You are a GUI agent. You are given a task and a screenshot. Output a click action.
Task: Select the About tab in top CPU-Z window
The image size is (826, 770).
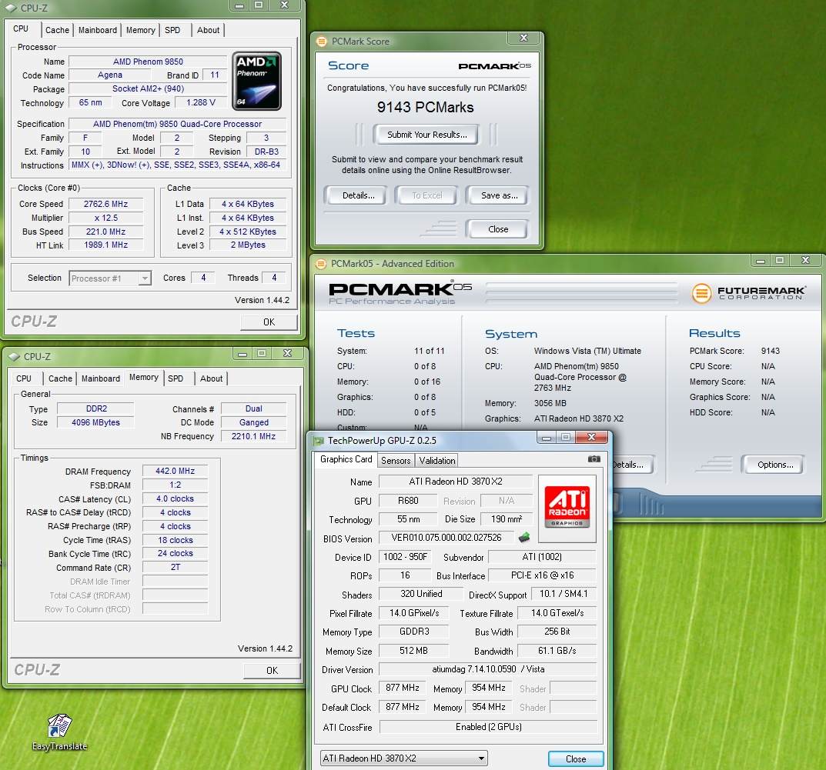(x=208, y=30)
